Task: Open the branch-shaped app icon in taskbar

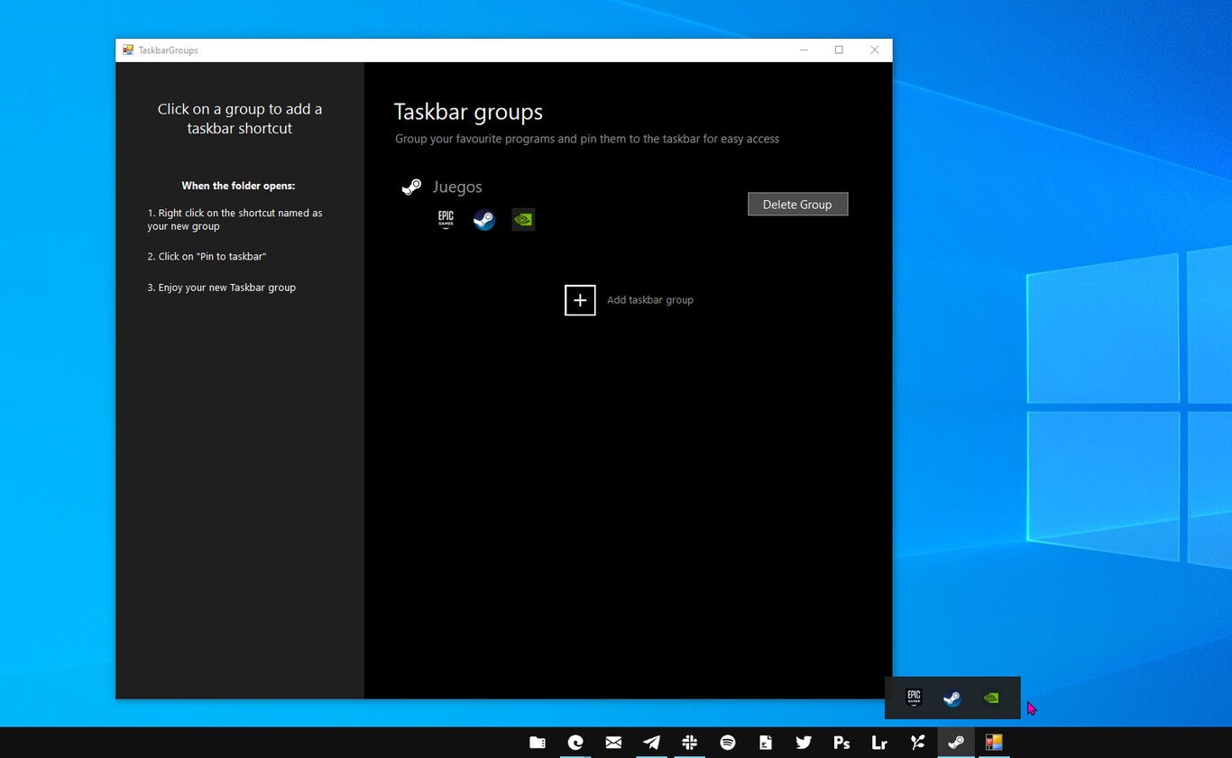Action: (917, 743)
